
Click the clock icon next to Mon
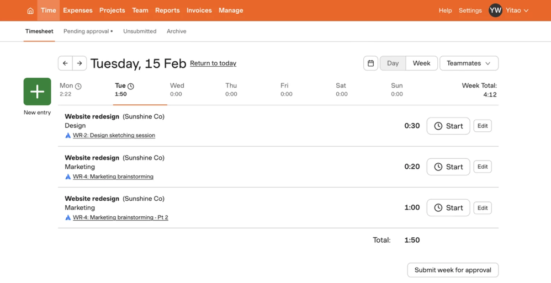pos(78,86)
